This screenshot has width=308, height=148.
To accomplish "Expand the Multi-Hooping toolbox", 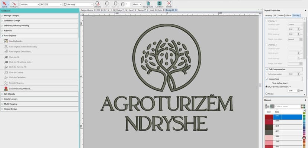I will tap(39, 104).
